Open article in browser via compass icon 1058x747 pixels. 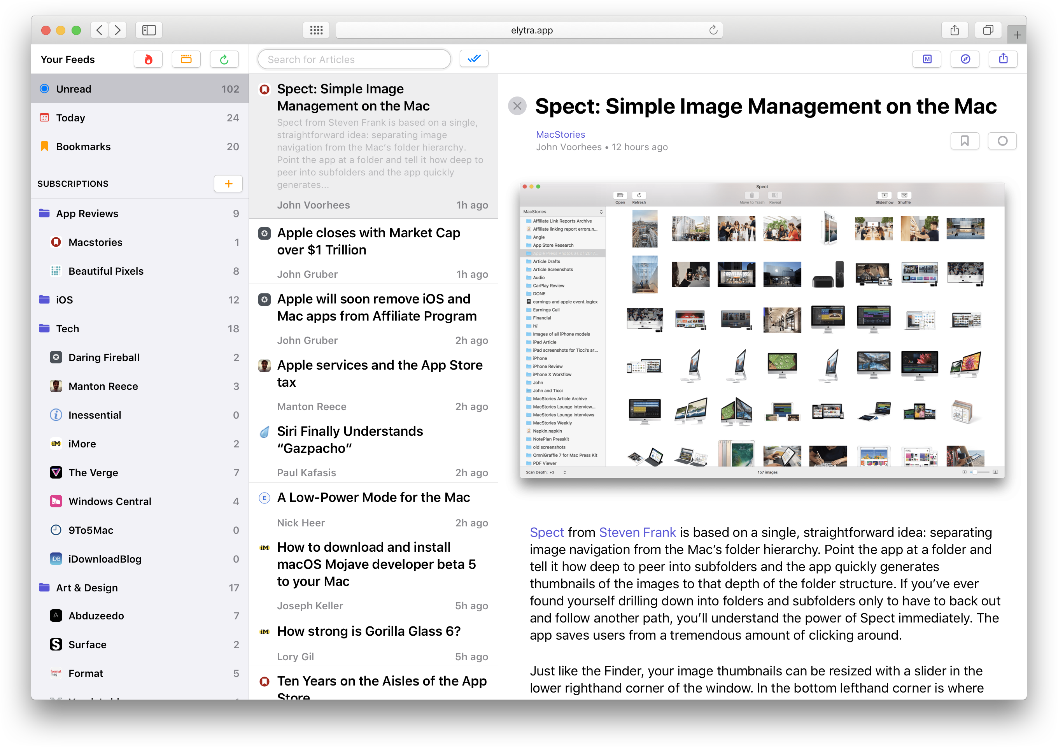(x=965, y=59)
